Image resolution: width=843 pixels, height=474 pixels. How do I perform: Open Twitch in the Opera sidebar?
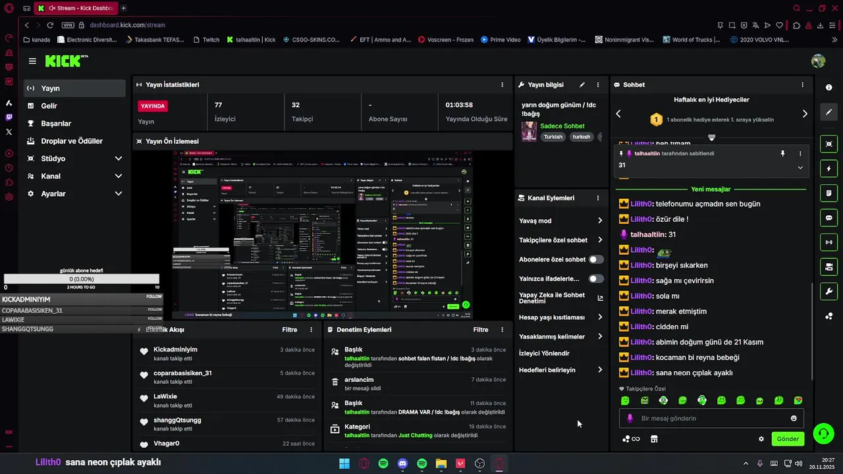coord(9,117)
